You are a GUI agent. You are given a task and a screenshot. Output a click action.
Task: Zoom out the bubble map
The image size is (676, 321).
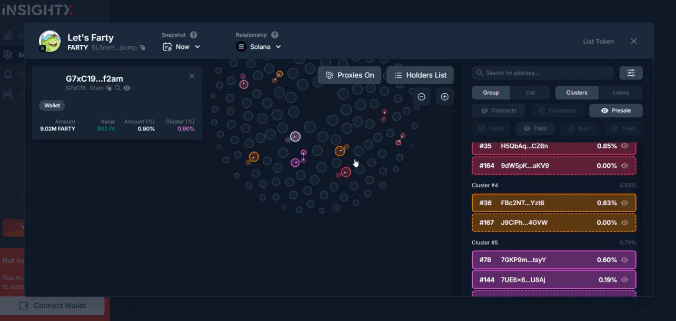pos(422,97)
